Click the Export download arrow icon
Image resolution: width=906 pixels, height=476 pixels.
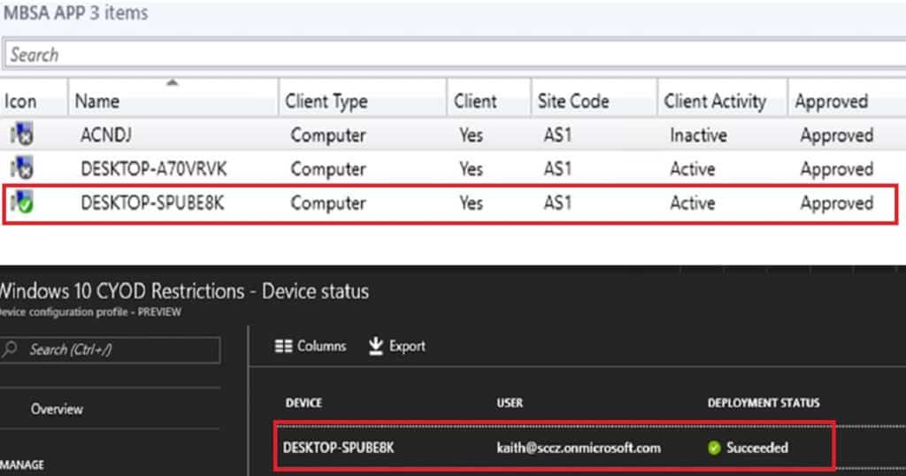(x=375, y=346)
